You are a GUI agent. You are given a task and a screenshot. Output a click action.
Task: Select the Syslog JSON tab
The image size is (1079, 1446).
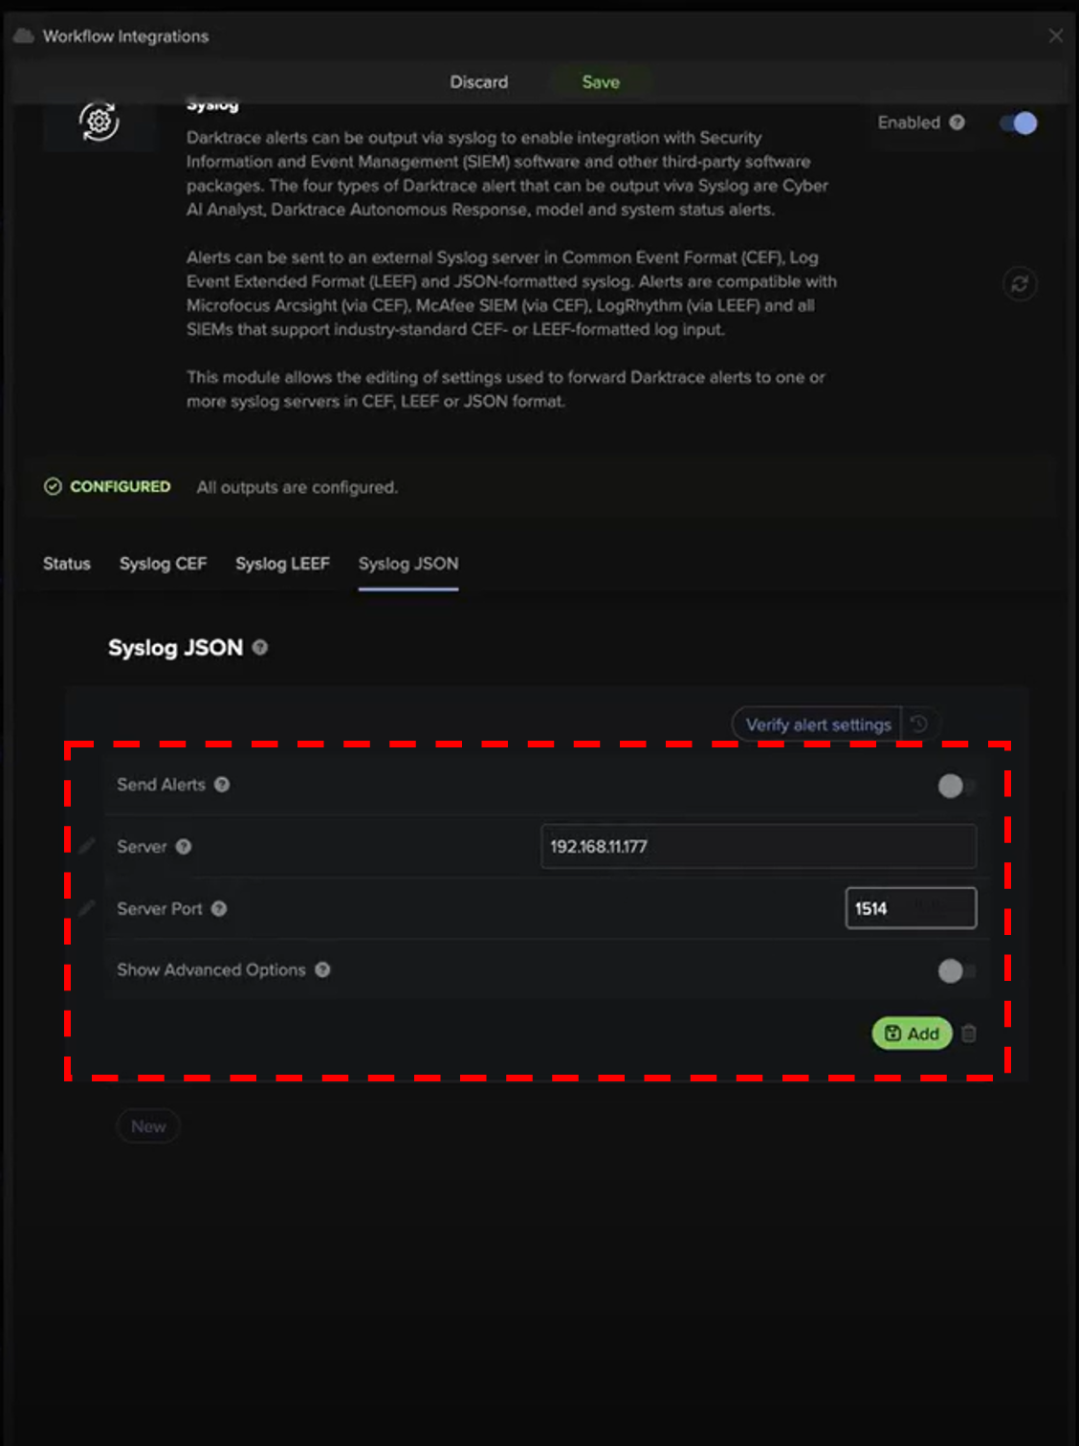pyautogui.click(x=408, y=564)
